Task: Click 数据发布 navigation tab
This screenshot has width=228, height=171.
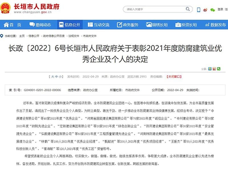Action: pyautogui.click(x=215, y=25)
